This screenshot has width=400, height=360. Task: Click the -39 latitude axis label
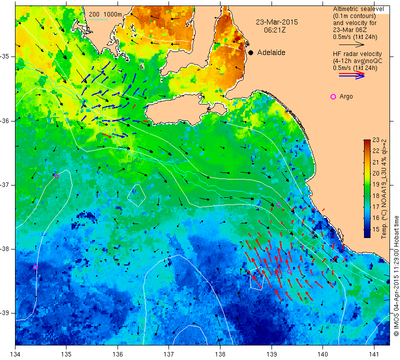point(5,313)
